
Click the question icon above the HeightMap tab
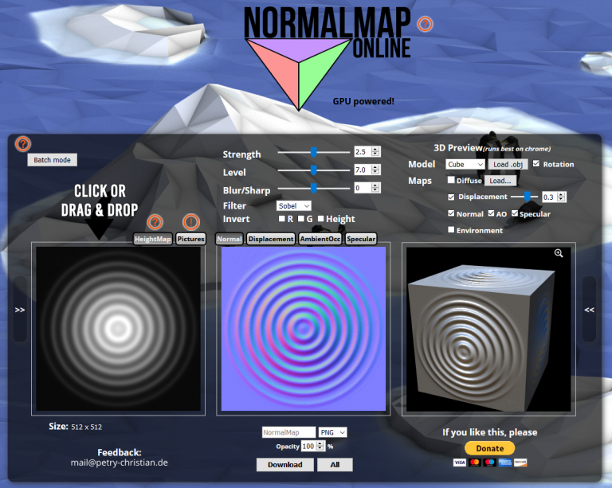(155, 222)
